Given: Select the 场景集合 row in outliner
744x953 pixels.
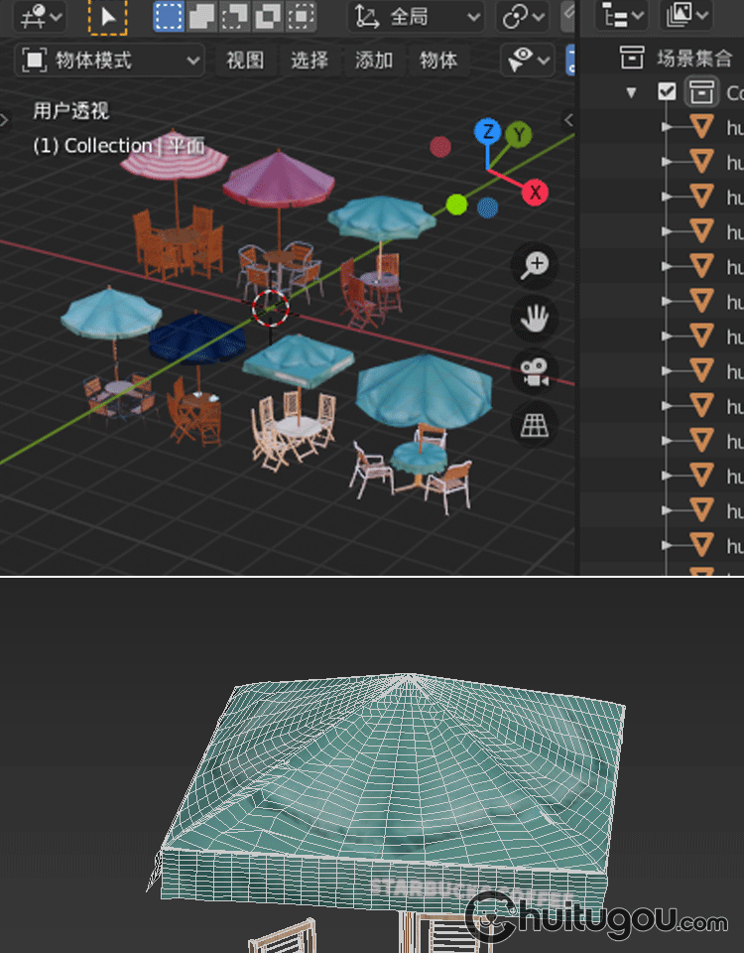Looking at the screenshot, I should pos(693,58).
